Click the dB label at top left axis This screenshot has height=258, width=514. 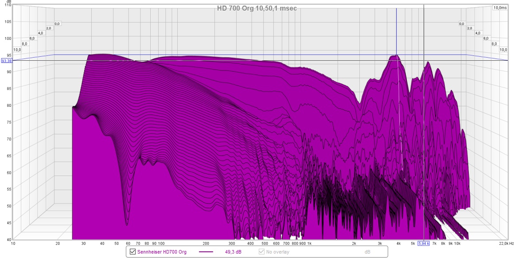point(9,2)
